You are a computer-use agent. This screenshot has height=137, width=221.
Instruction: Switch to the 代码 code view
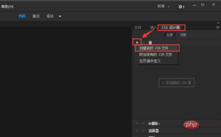click(22, 16)
